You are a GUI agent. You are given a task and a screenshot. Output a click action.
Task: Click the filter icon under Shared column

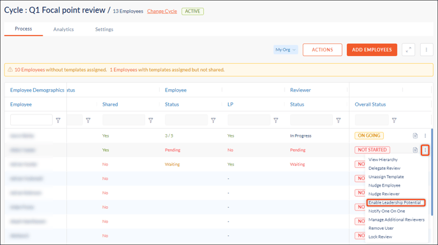(x=150, y=120)
